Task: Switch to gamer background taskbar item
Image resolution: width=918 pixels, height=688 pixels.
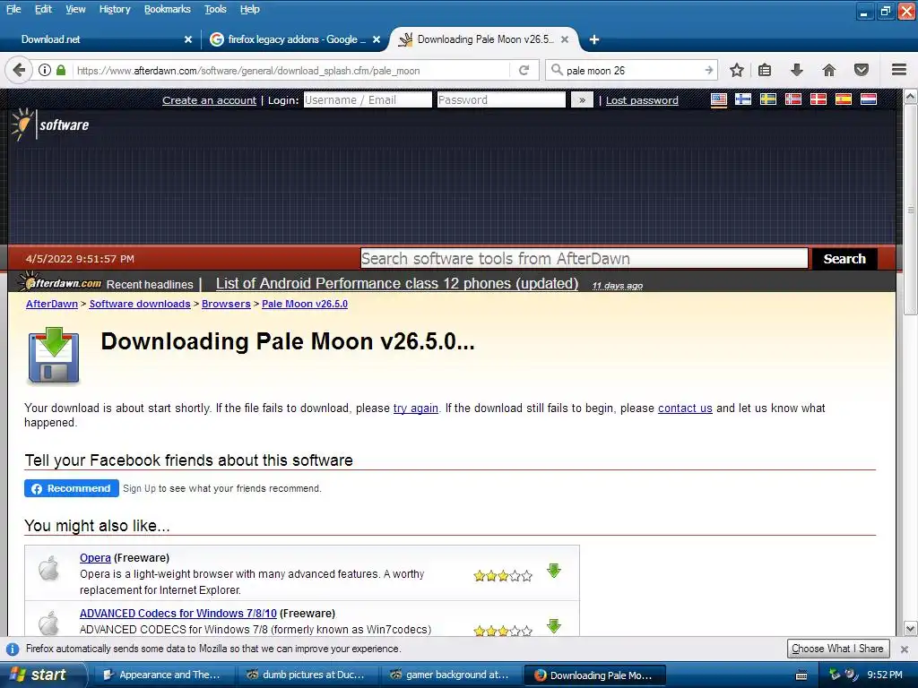Action: click(x=451, y=675)
